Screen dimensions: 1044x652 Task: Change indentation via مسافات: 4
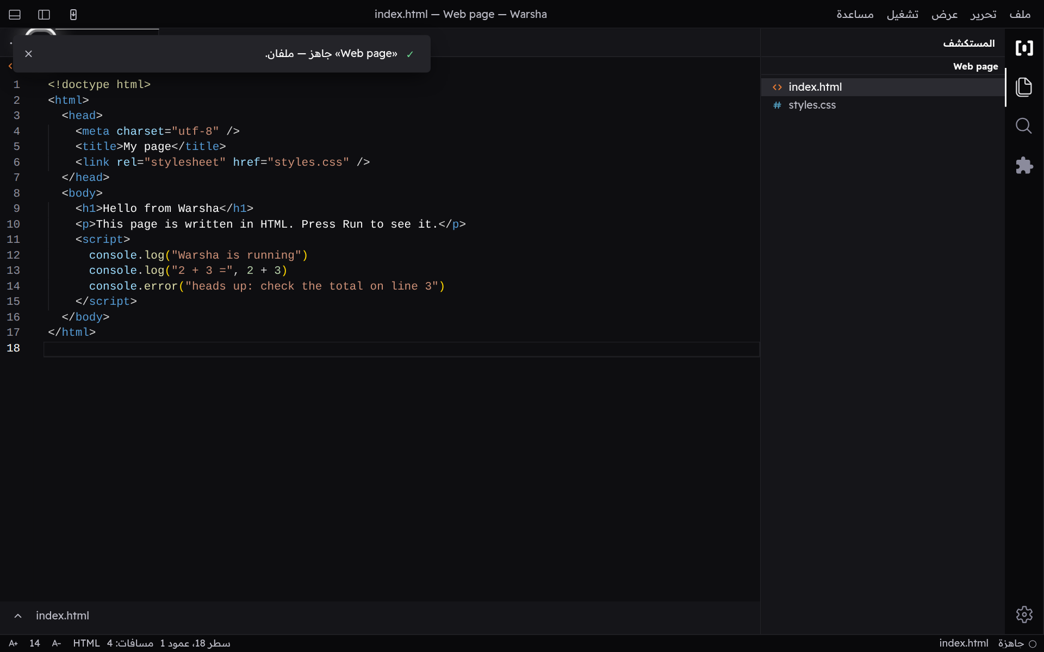pos(130,643)
